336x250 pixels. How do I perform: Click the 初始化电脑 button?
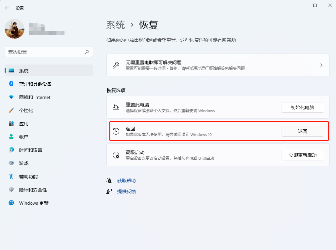click(x=302, y=107)
